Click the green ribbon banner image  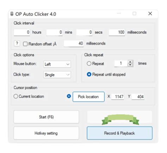tap(120, 120)
